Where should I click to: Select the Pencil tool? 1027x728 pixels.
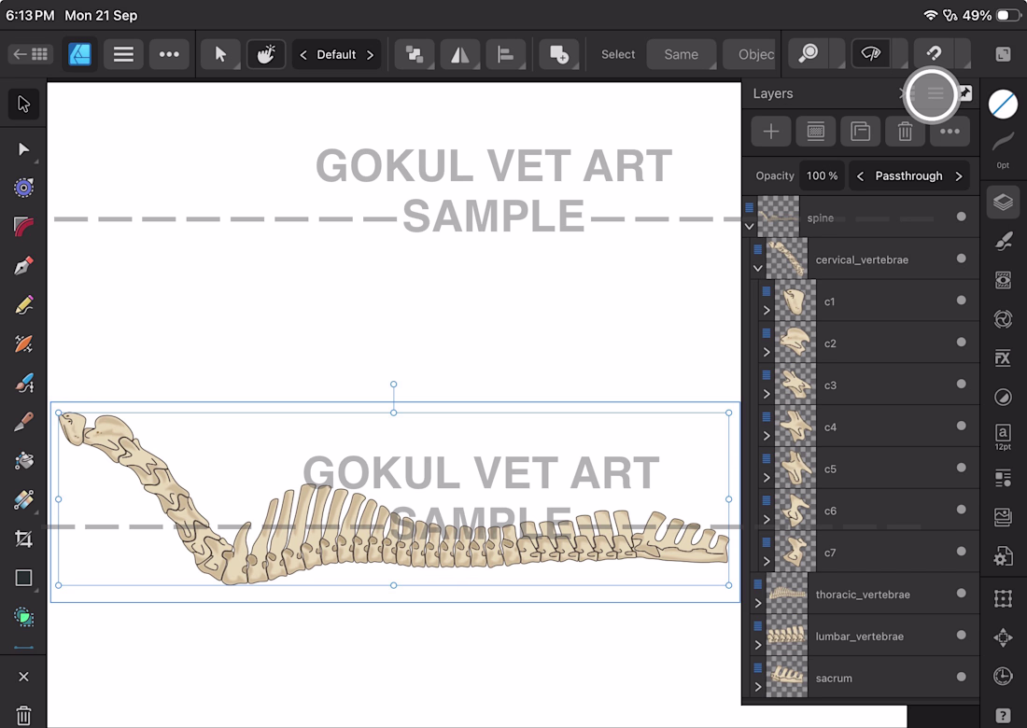click(23, 305)
